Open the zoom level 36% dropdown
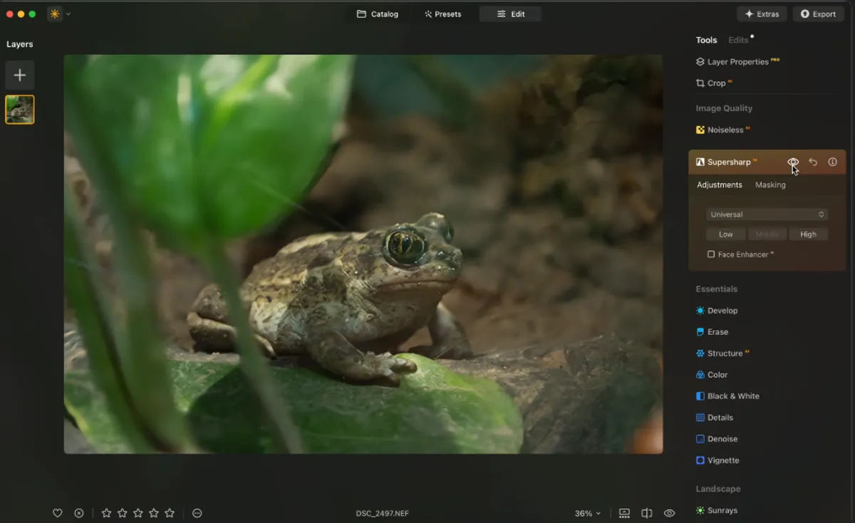Image resolution: width=855 pixels, height=523 pixels. pos(586,512)
